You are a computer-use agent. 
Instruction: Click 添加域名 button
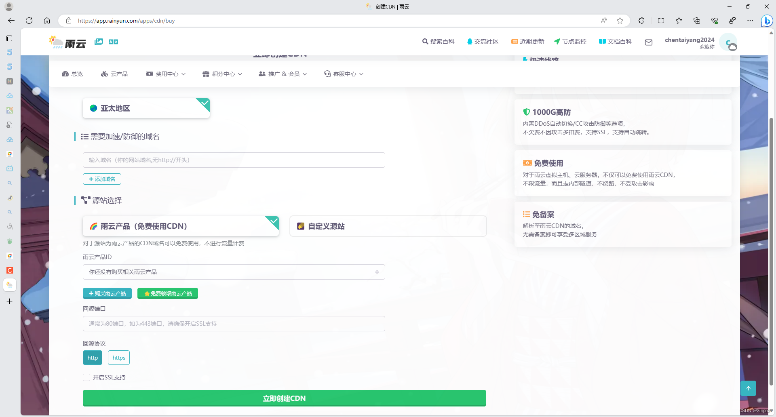[102, 179]
